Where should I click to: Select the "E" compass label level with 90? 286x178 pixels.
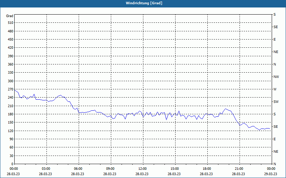275,139
